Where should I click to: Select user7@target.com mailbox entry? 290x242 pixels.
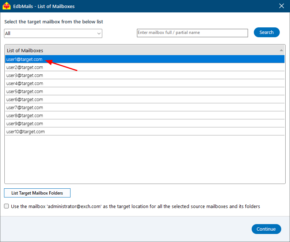click(24, 108)
